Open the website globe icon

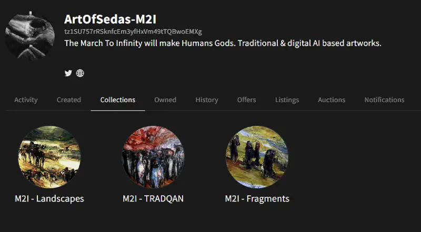tap(80, 73)
